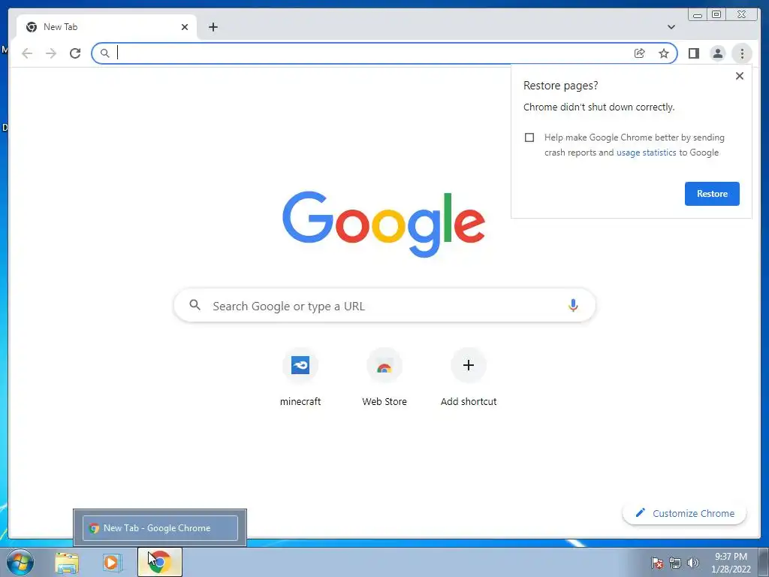This screenshot has width=769, height=577.
Task: Open the side panel icon
Action: 693,53
